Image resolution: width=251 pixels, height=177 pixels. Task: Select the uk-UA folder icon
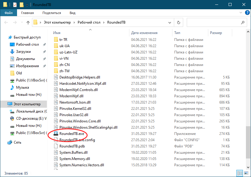56,46
